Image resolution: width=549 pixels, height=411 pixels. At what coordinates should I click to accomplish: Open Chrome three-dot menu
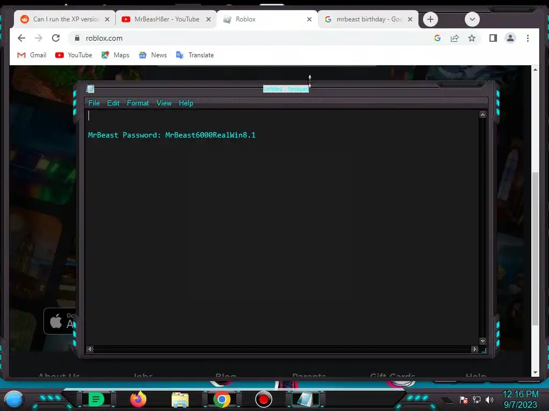528,38
